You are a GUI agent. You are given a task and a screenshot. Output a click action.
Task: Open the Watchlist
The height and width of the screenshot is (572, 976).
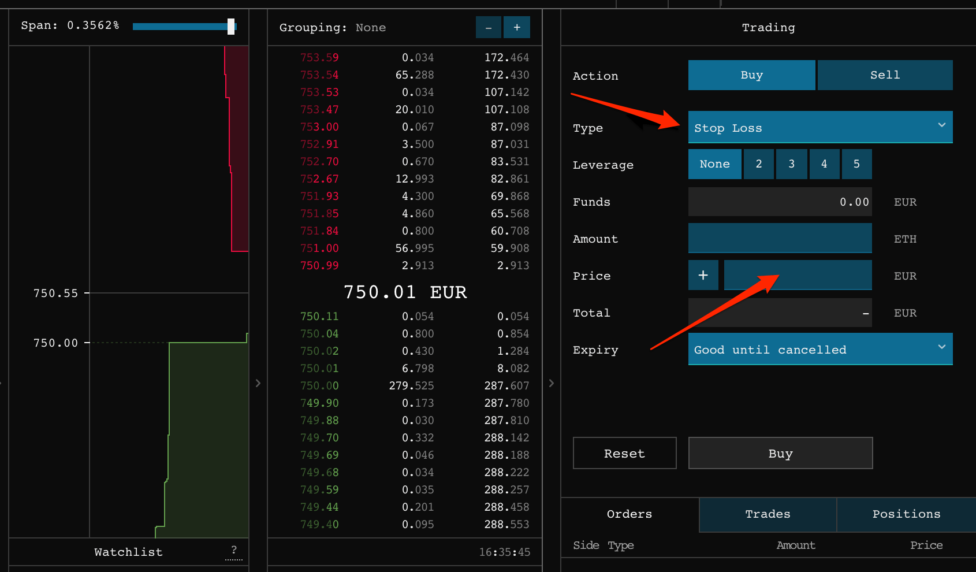128,551
